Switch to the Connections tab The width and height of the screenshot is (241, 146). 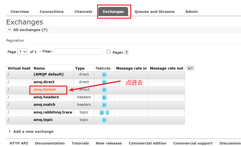pyautogui.click(x=52, y=11)
